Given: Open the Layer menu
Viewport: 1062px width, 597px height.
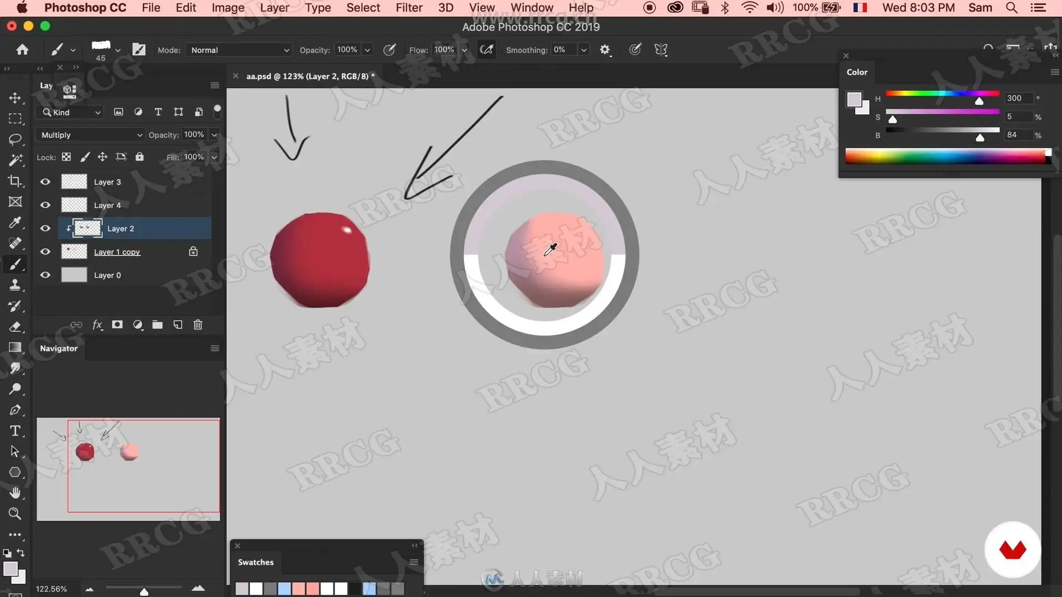Looking at the screenshot, I should click(x=274, y=8).
